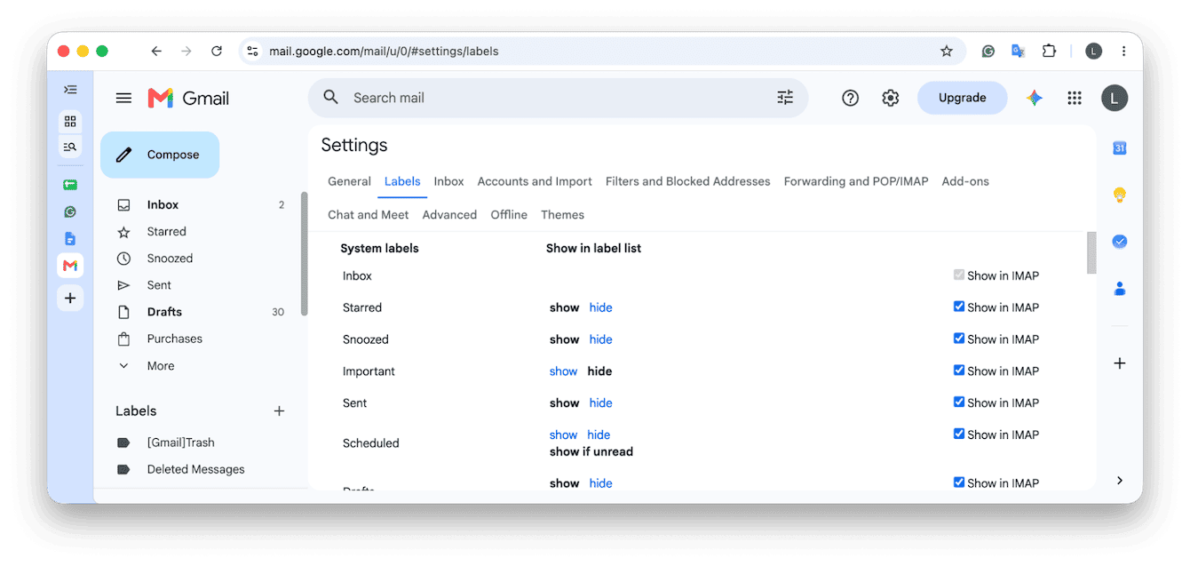Show the Important label
1190x566 pixels.
(x=563, y=371)
